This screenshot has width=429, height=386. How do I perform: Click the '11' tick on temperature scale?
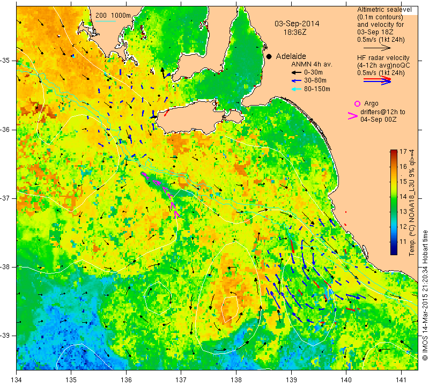[x=403, y=242]
